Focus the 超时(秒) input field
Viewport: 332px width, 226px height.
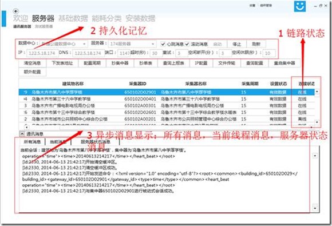tap(156, 53)
